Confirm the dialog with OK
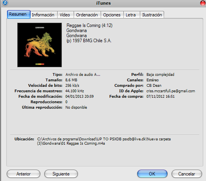 [152, 174]
